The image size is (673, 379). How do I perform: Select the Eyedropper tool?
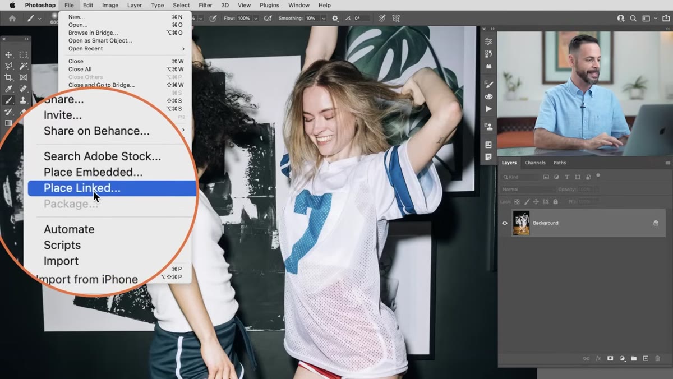8,89
